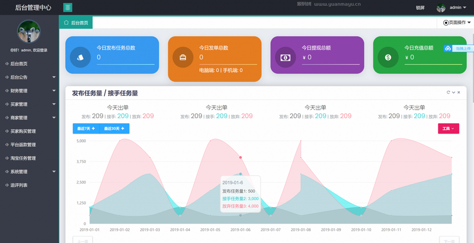Viewport: 474px width, 243px height.
Task: Click 拖拽上传 label
Action: [x=463, y=48]
